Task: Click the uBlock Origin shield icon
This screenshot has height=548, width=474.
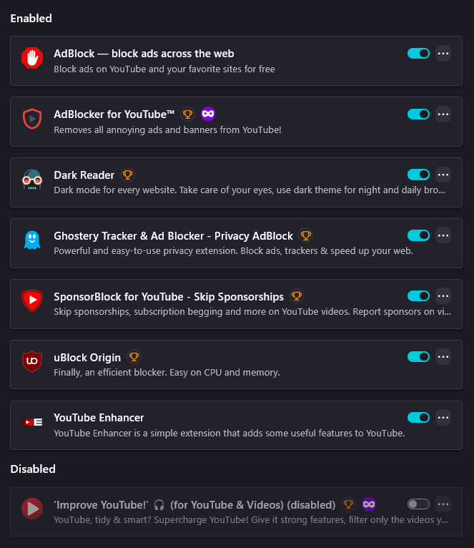Action: click(32, 362)
